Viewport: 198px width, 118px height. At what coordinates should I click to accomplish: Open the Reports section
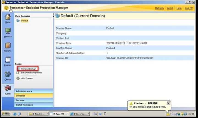coord(8,47)
